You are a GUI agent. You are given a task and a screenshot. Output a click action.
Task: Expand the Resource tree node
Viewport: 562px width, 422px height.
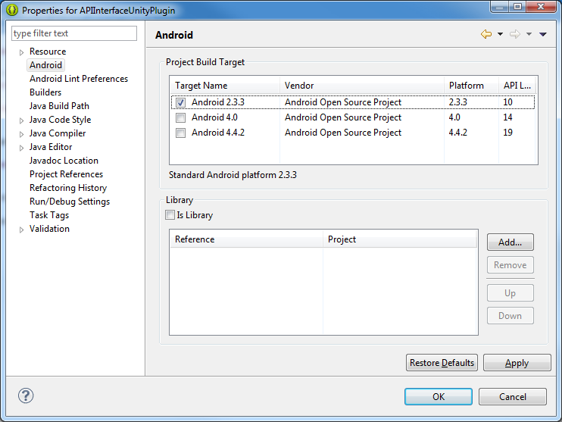(x=21, y=52)
